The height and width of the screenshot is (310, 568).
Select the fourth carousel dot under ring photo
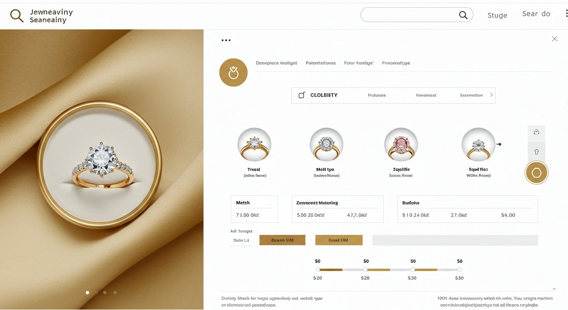[115, 293]
